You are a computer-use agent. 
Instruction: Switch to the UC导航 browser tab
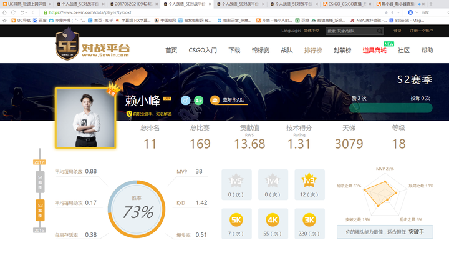pos(27,4)
